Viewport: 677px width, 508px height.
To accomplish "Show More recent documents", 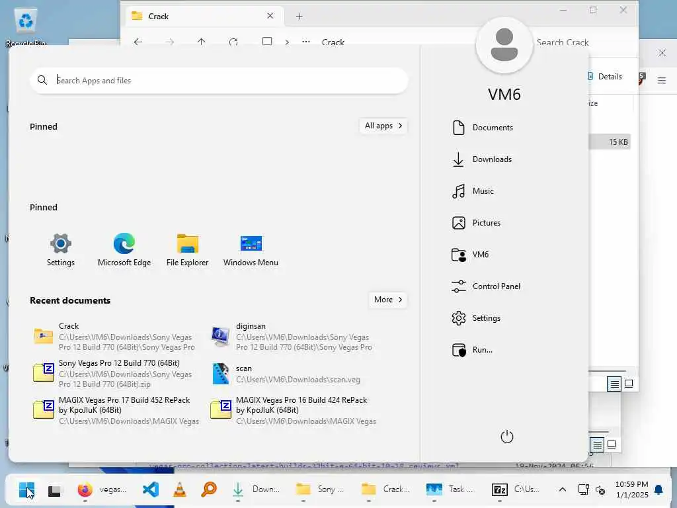I will pyautogui.click(x=387, y=300).
